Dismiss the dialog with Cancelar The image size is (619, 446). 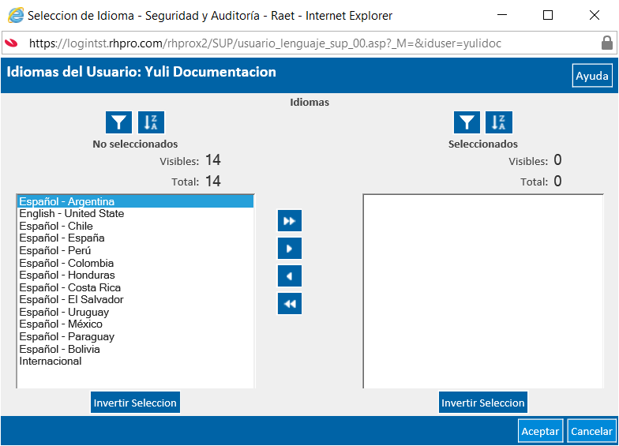pos(591,431)
